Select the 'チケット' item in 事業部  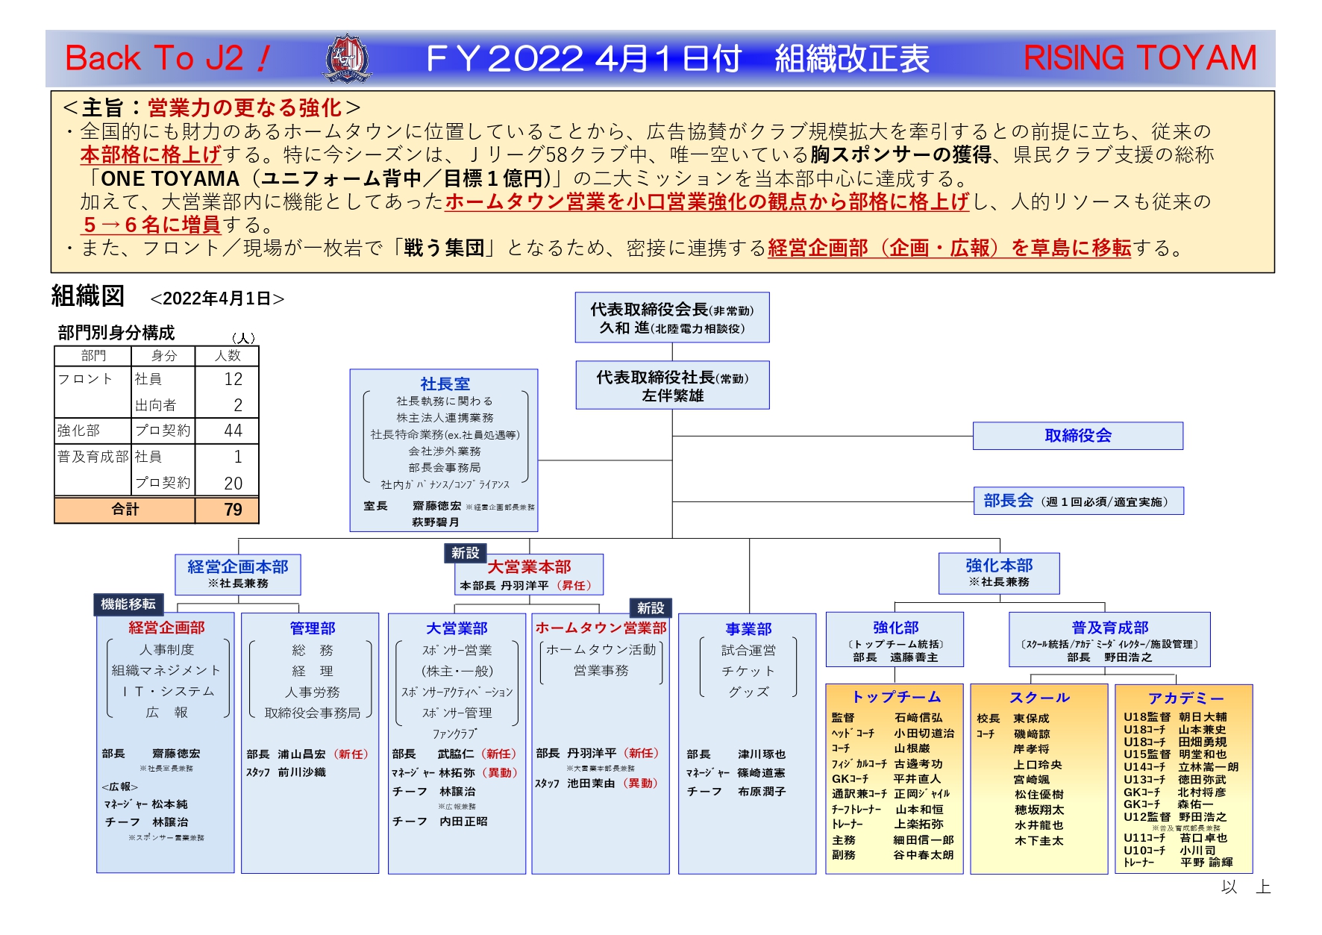point(748,672)
